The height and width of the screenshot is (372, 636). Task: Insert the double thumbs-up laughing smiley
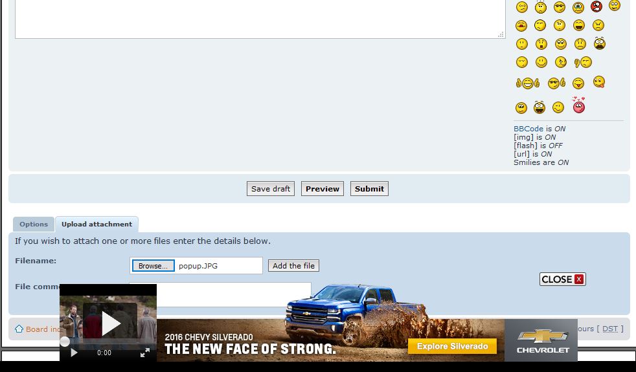click(528, 83)
